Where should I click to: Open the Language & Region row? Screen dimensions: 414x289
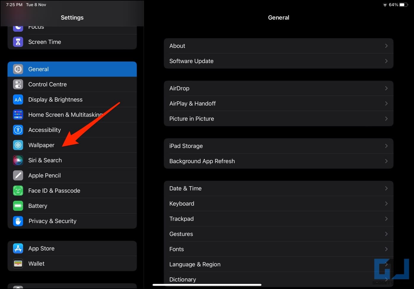click(x=278, y=264)
